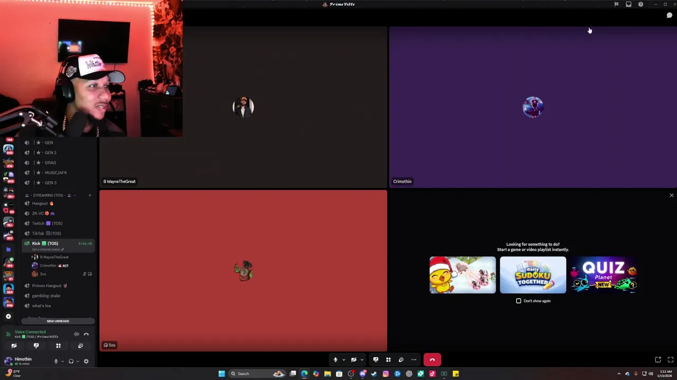Jump to NEW UNREADS in channel list
The width and height of the screenshot is (677, 380).
tap(58, 321)
